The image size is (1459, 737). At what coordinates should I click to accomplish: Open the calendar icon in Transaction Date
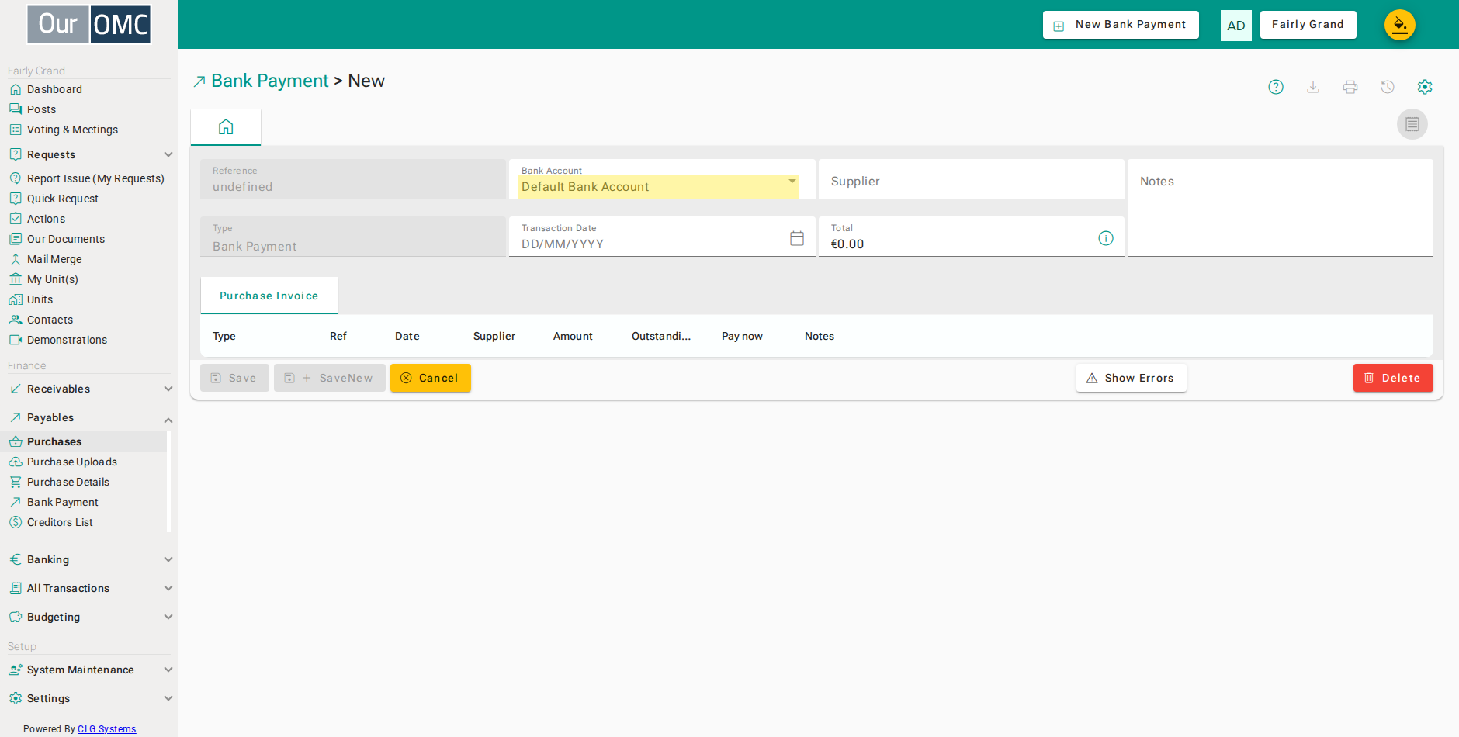click(x=797, y=238)
